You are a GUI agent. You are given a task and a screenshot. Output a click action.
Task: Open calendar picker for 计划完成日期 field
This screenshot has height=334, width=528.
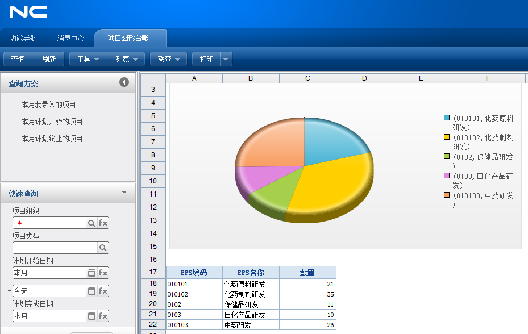click(x=91, y=316)
